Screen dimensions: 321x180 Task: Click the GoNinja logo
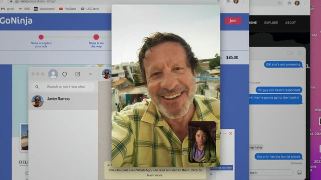pyautogui.click(x=16, y=21)
